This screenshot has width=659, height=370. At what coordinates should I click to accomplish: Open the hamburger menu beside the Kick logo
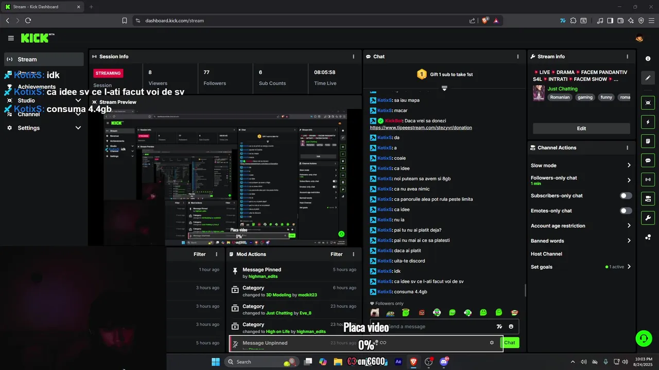tap(11, 38)
